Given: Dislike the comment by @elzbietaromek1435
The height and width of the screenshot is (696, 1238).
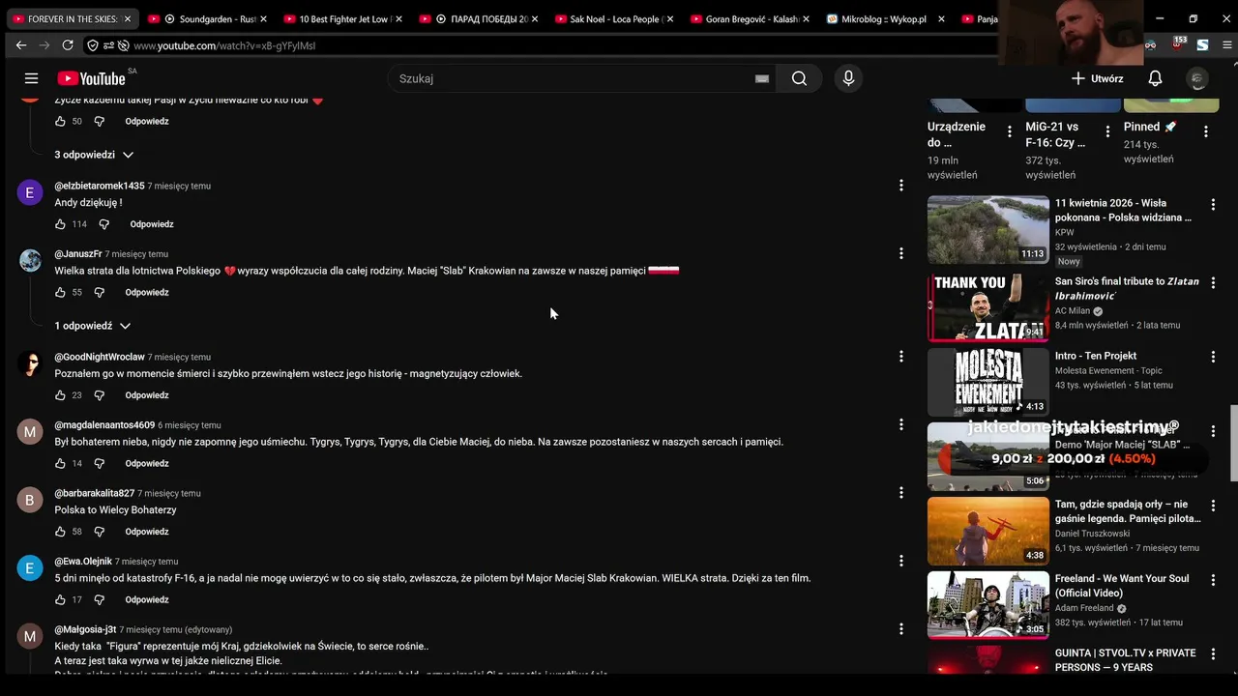Looking at the screenshot, I should [x=104, y=224].
